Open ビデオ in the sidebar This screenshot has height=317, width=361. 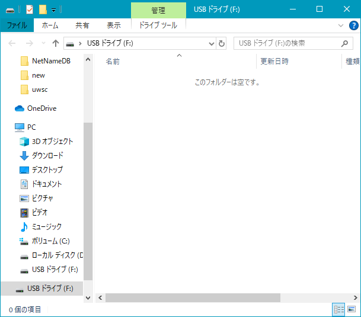click(34, 213)
